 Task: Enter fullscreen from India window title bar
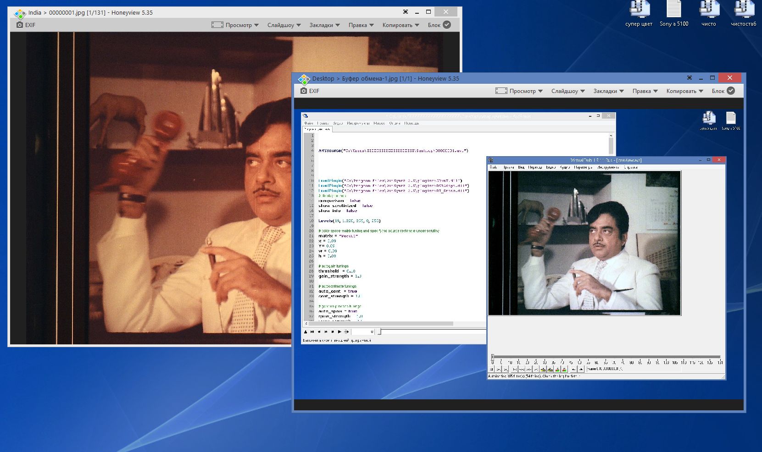coord(406,12)
